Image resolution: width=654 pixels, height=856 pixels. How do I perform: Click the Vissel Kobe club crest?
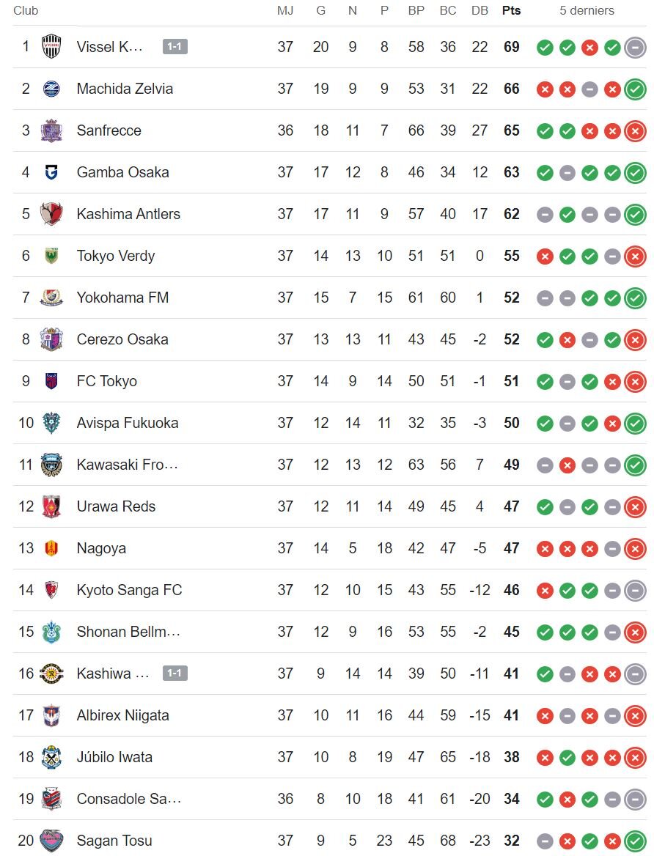(51, 47)
